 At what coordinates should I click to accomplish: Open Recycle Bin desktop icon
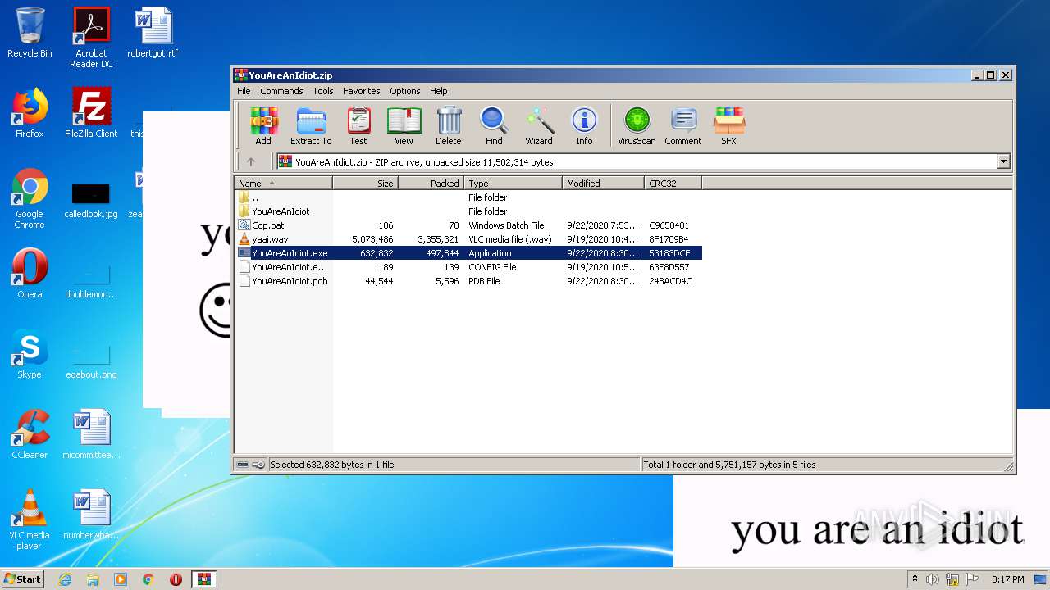tap(30, 33)
